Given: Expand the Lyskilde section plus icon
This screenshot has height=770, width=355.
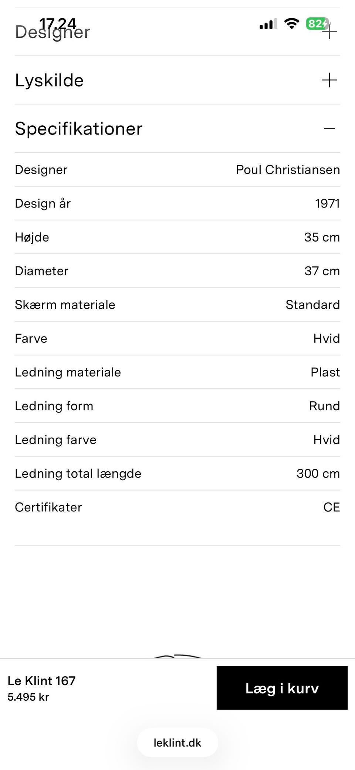Looking at the screenshot, I should pyautogui.click(x=329, y=80).
